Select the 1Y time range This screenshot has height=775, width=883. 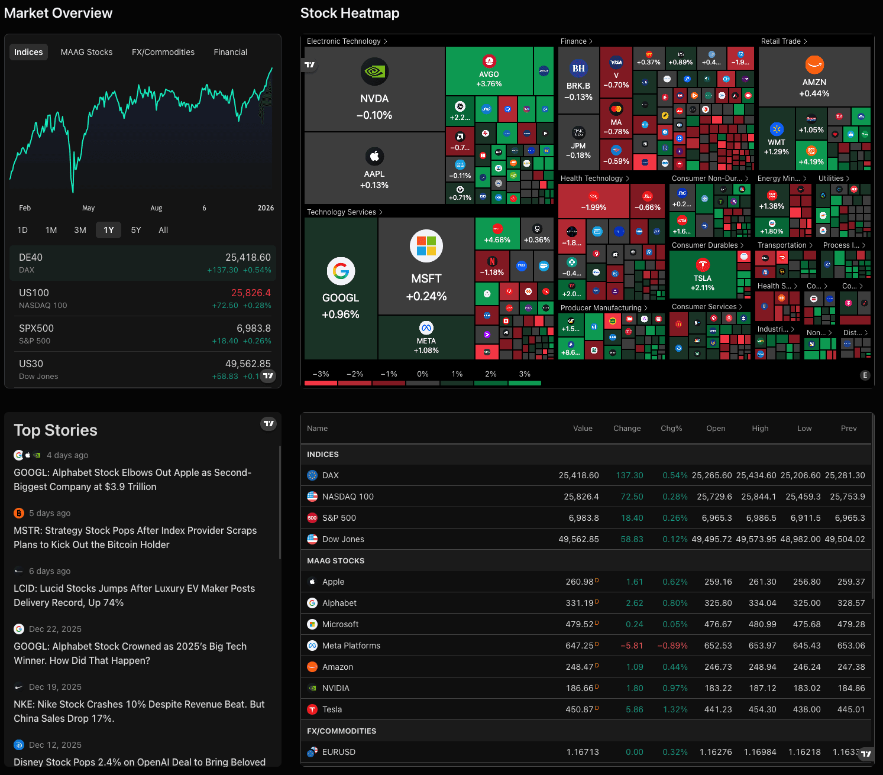[x=109, y=230]
